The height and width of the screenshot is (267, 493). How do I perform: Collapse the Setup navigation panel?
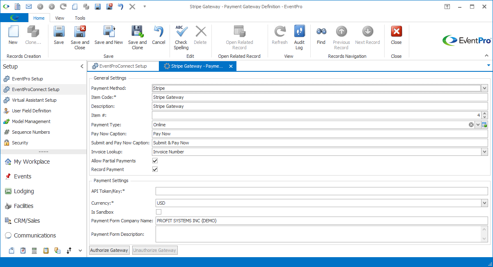(82, 66)
